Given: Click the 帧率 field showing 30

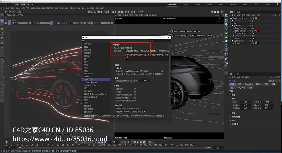Looking at the screenshot, I should coord(245,102).
